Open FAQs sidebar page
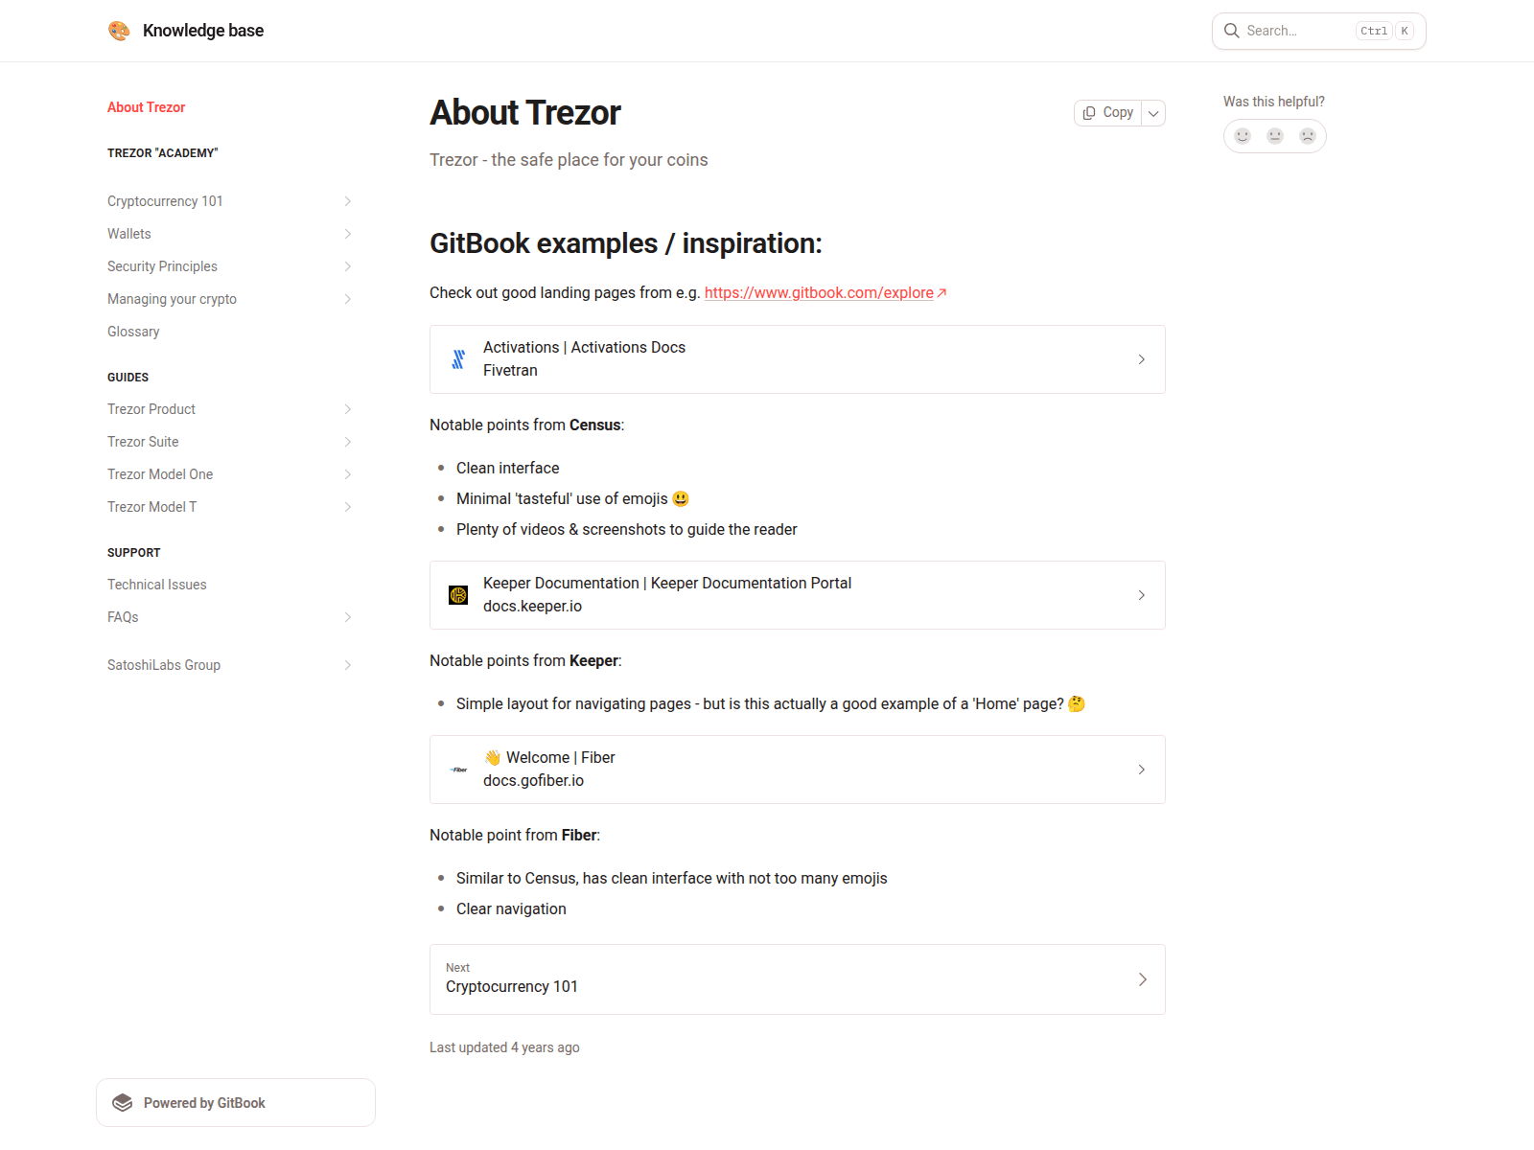This screenshot has height=1150, width=1534. point(123,617)
